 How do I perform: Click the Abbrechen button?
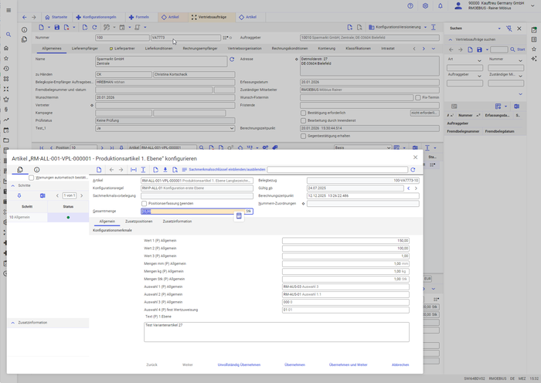[400, 364]
